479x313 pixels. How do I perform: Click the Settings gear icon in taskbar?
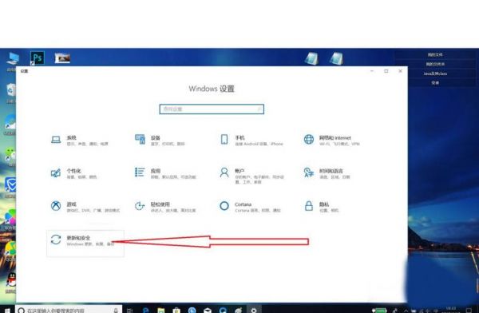tap(254, 310)
